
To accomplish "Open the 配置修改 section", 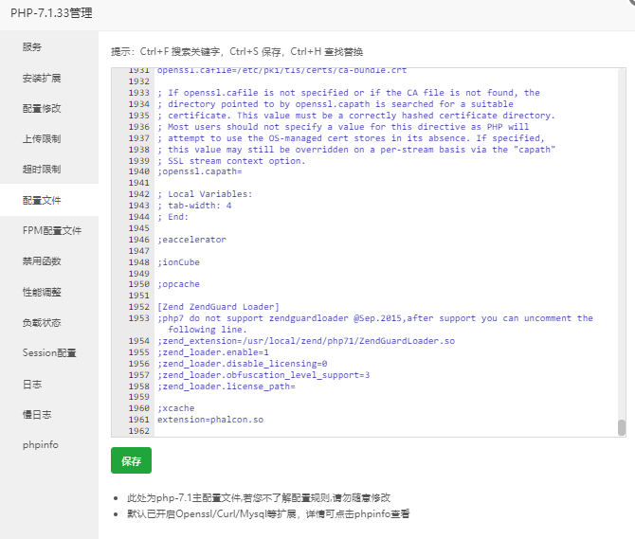I will click(x=42, y=108).
